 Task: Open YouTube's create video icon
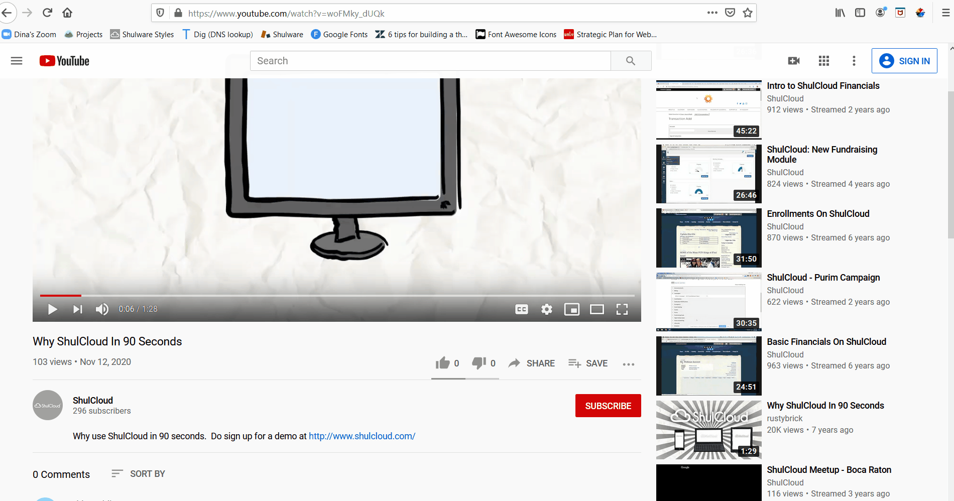click(x=793, y=60)
